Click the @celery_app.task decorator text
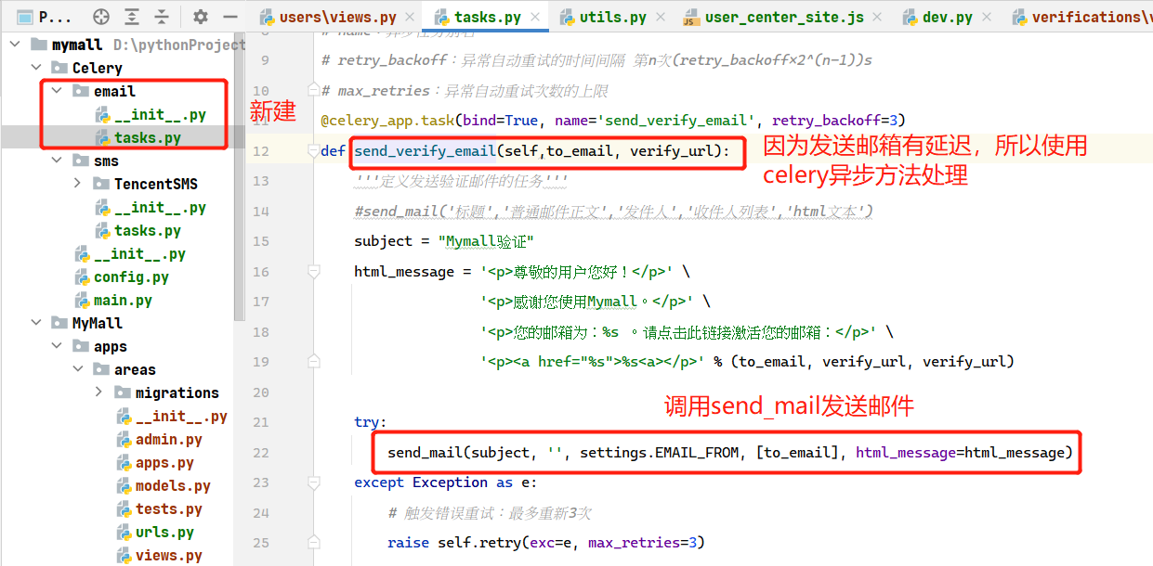 (x=387, y=121)
